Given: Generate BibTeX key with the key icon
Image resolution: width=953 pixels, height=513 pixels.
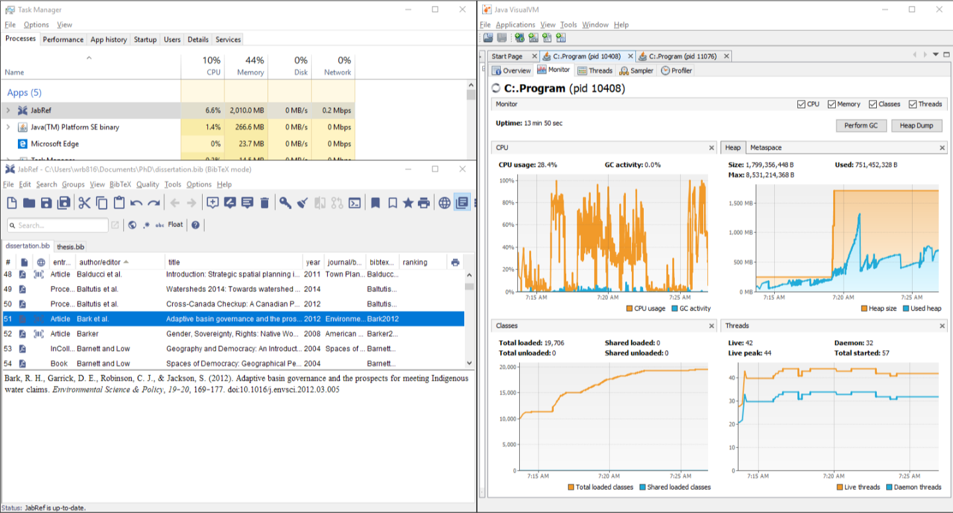Looking at the screenshot, I should (285, 203).
